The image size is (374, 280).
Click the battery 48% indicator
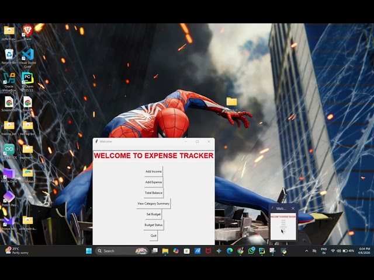point(348,251)
